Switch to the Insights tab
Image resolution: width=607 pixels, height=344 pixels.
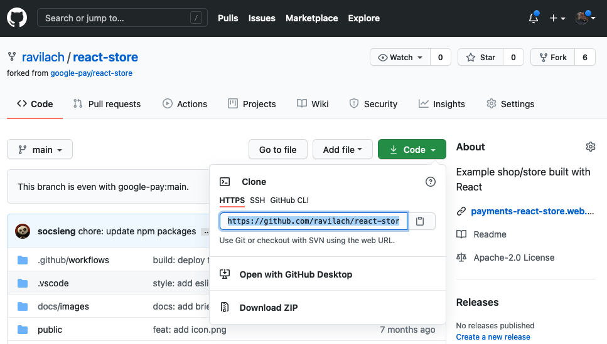pos(442,104)
